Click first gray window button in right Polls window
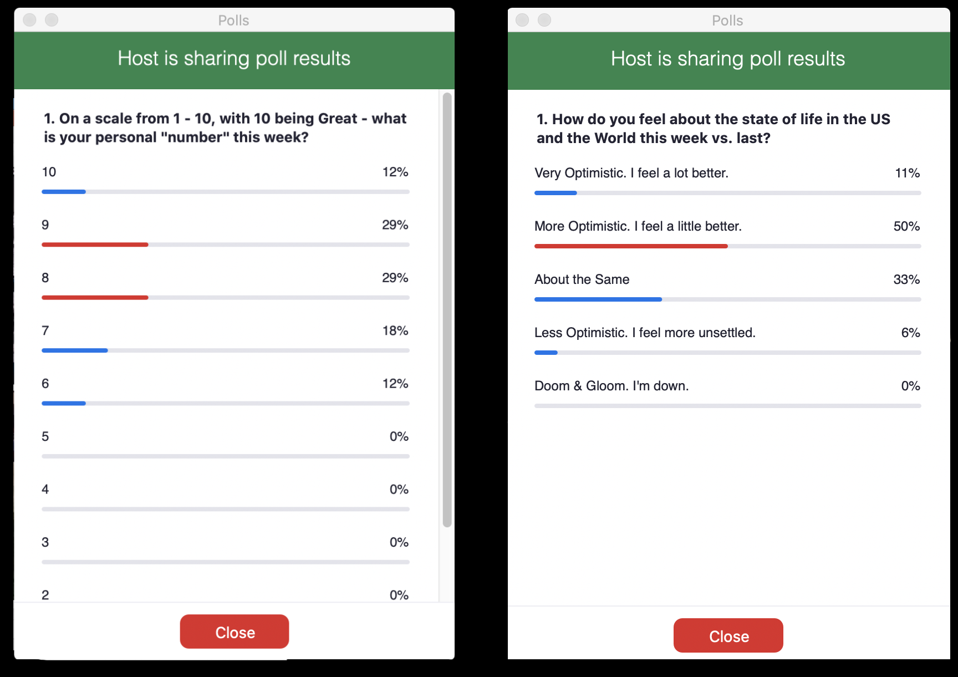This screenshot has height=677, width=958. 522,20
